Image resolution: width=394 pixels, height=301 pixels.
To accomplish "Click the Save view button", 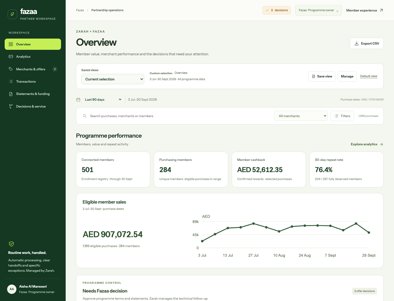I will (322, 76).
